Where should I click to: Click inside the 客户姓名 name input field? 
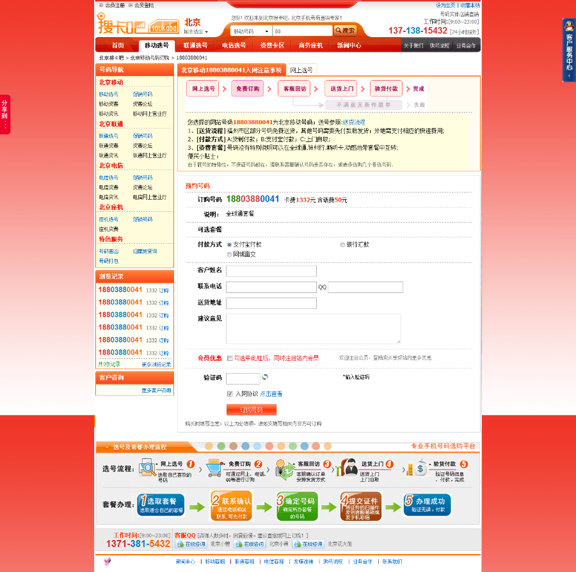pos(271,271)
